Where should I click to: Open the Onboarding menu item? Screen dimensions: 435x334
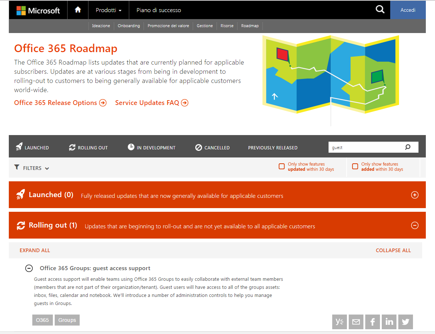click(128, 26)
